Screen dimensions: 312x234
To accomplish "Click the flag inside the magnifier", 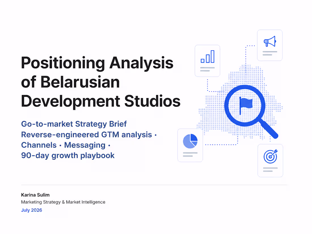I will click(246, 106).
